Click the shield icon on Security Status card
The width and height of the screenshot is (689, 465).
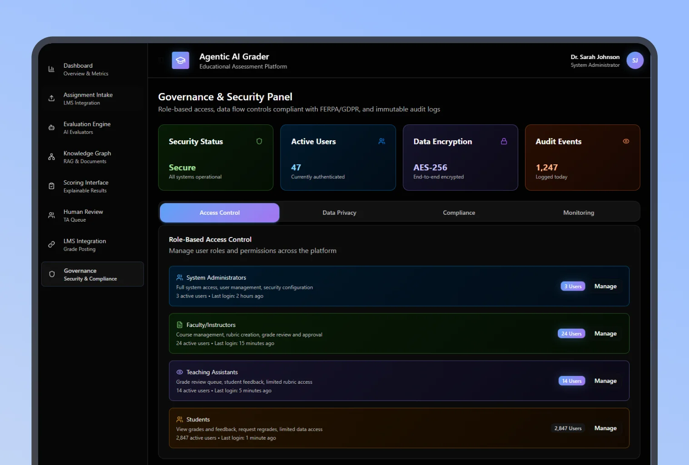click(260, 141)
